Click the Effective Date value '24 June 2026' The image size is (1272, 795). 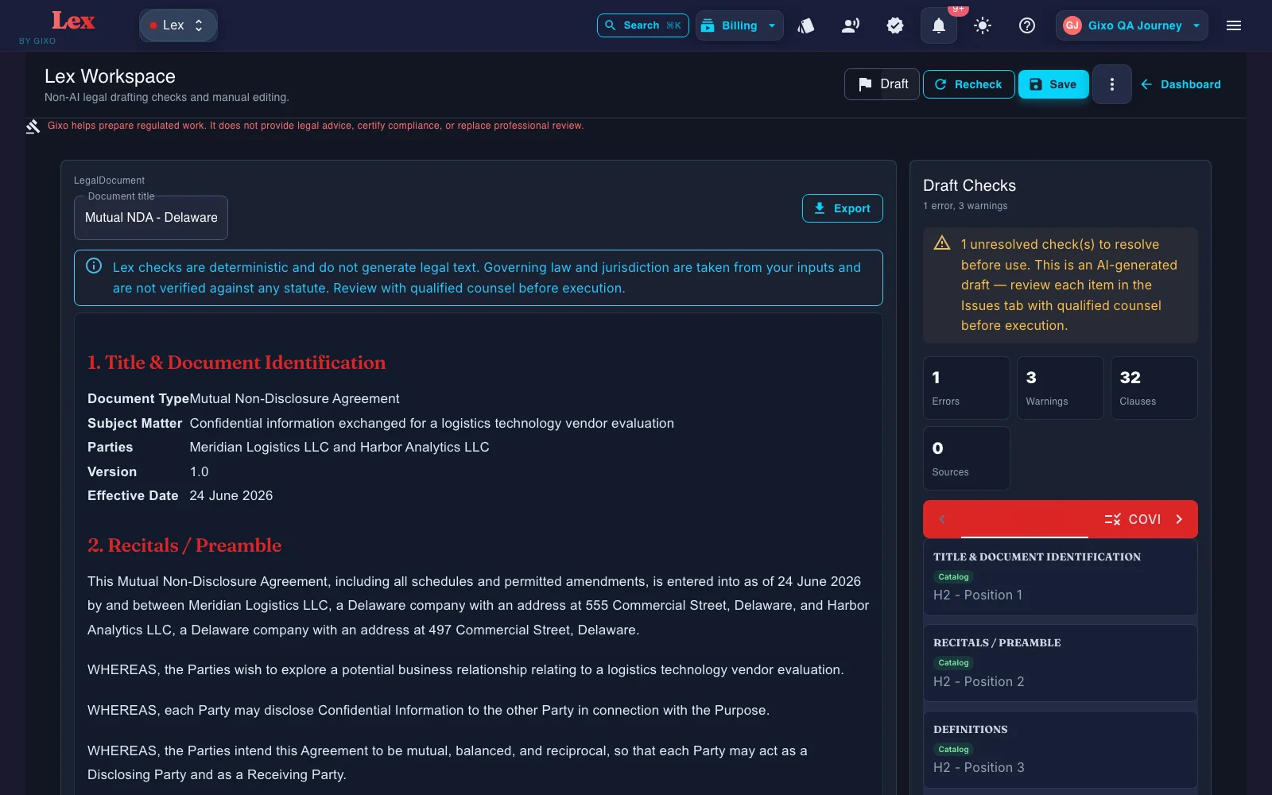(231, 496)
